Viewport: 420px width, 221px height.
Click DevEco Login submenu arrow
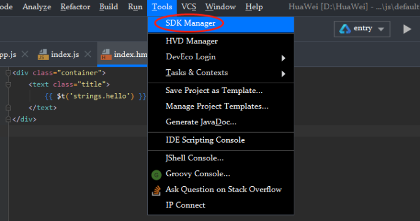(283, 58)
